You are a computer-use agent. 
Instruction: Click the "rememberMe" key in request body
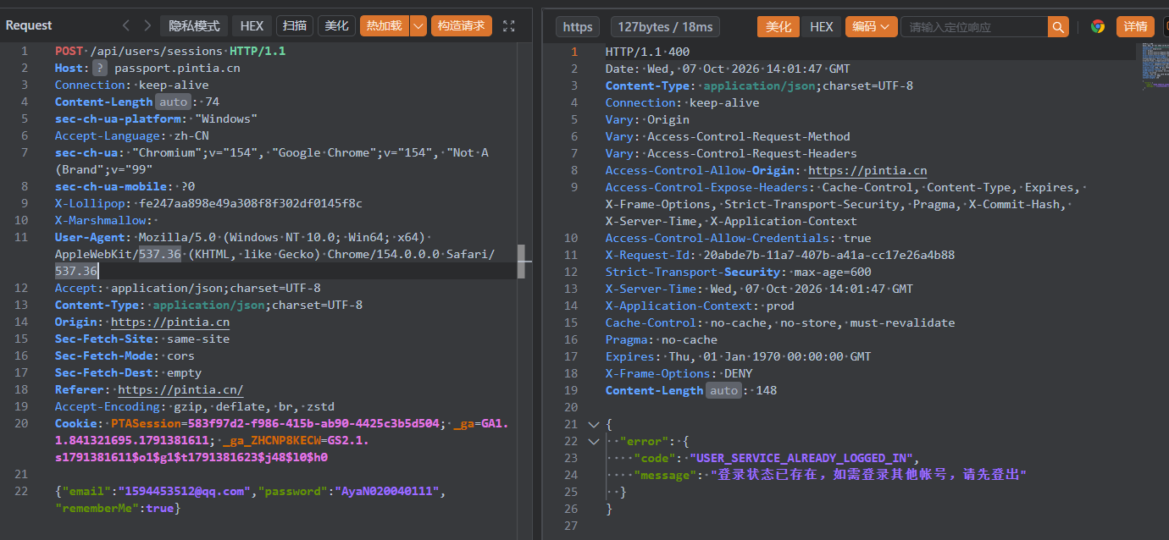pos(98,508)
